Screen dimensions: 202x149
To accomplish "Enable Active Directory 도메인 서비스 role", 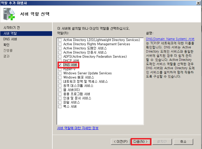I will pyautogui.click(x=60, y=48).
